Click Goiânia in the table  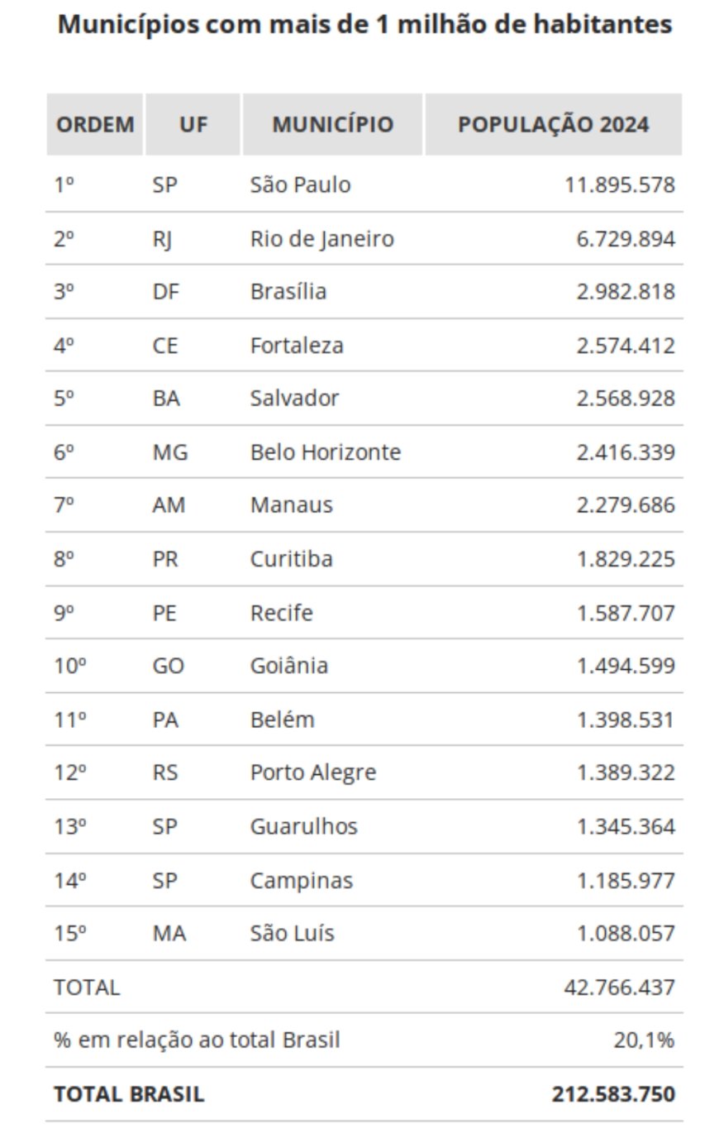pos(289,666)
